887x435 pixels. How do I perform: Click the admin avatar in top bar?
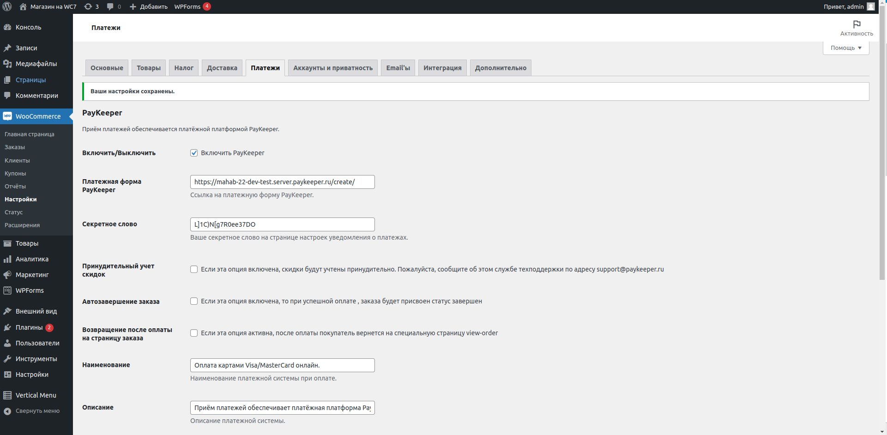pos(871,6)
